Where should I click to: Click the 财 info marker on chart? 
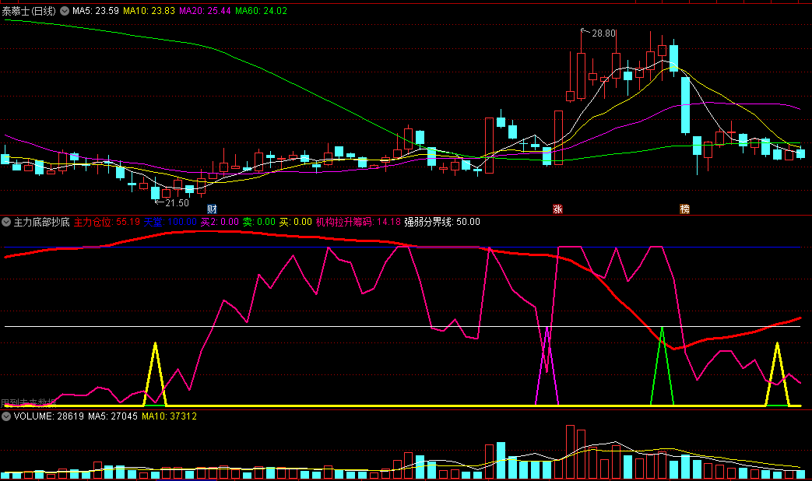pos(212,209)
